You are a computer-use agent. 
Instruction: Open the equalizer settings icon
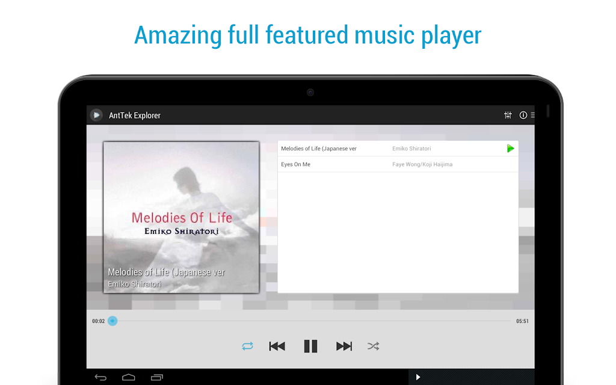[508, 115]
